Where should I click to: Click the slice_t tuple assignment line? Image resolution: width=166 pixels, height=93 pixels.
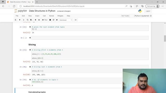coord(46,54)
